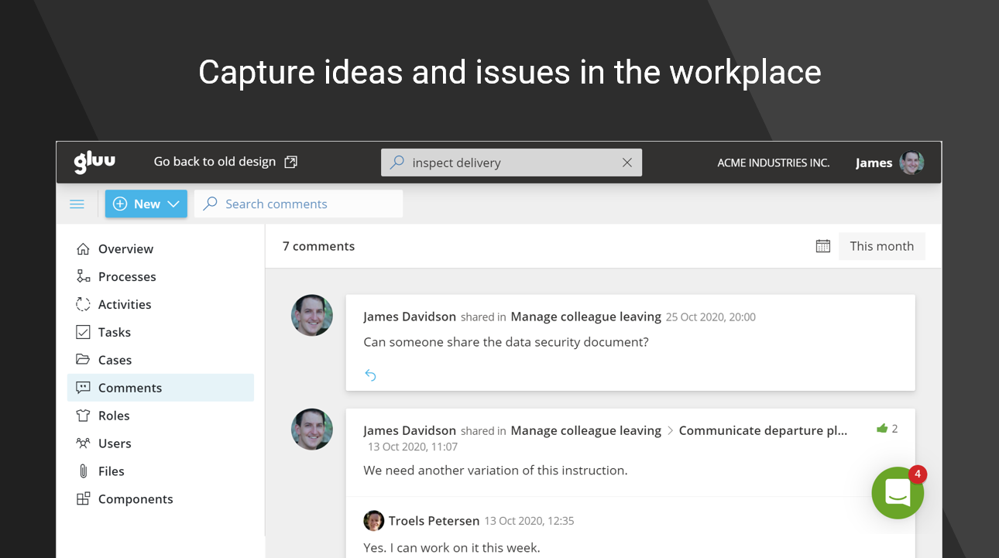Click the gluu logo

94,162
